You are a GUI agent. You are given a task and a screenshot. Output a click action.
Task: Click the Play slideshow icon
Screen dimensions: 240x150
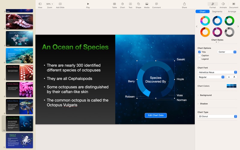point(88,4)
